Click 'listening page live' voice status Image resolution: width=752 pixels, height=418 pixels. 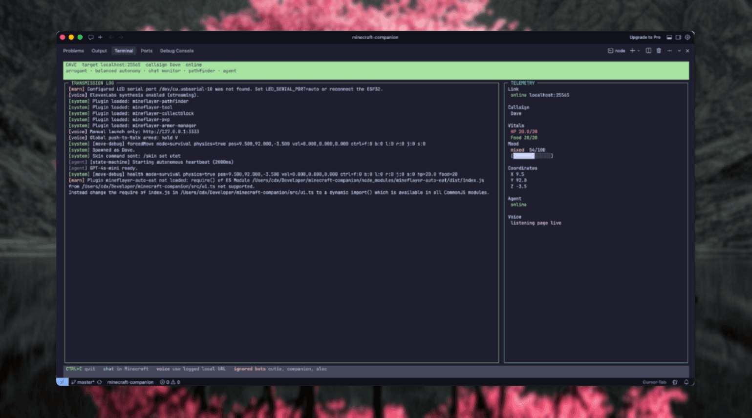[x=536, y=223]
